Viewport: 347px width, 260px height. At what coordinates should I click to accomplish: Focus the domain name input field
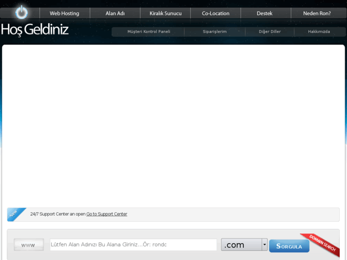click(x=133, y=245)
